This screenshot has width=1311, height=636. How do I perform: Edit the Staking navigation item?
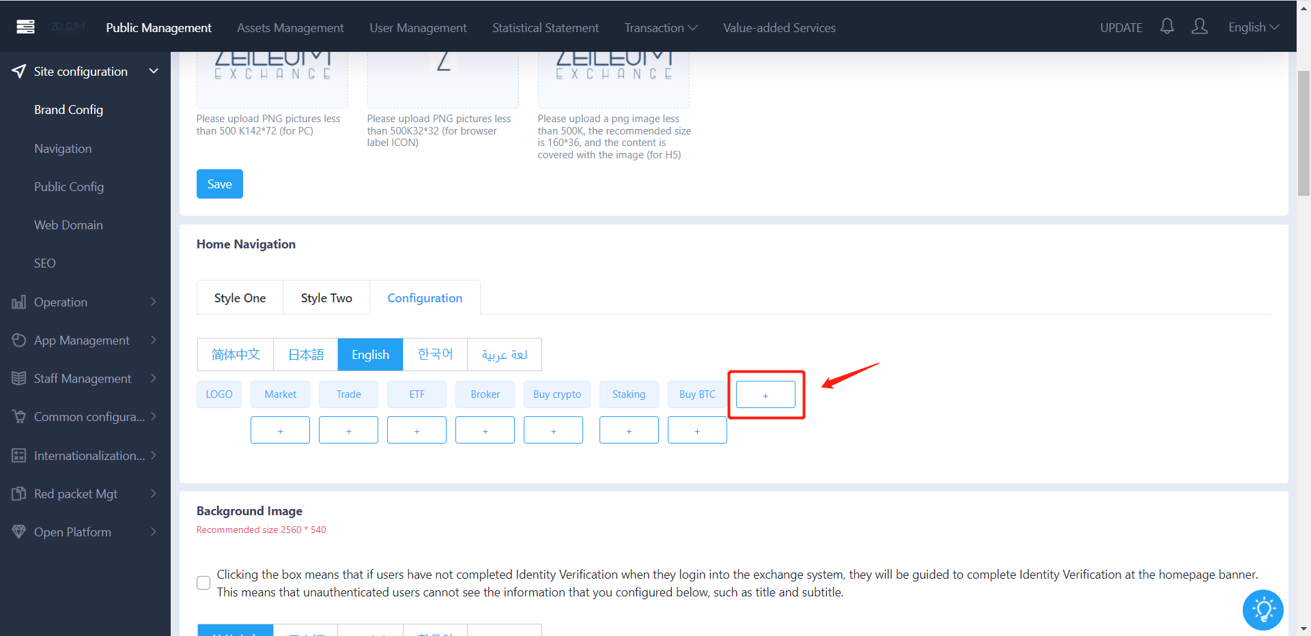click(629, 394)
